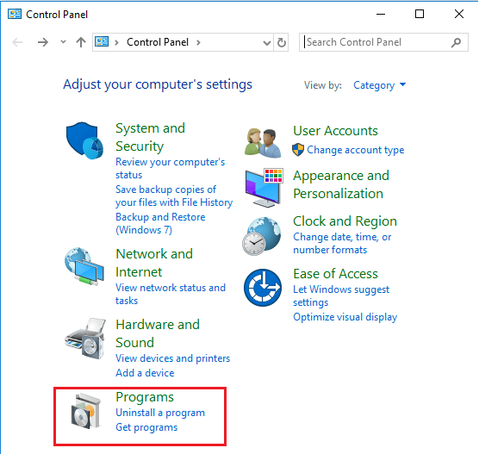Click the Programs disc box icon
Viewport: 479px width, 454px height.
pyautogui.click(x=86, y=411)
